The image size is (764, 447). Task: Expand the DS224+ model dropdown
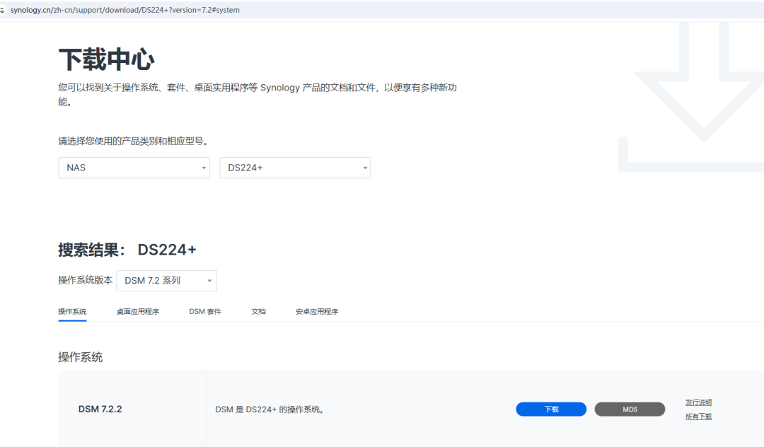295,168
